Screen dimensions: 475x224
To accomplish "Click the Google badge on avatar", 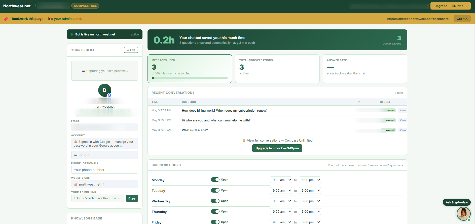I will pos(109,95).
